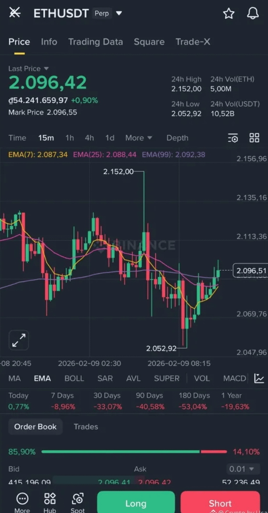Tap the crossed-swords icon at top left

pyautogui.click(x=14, y=13)
